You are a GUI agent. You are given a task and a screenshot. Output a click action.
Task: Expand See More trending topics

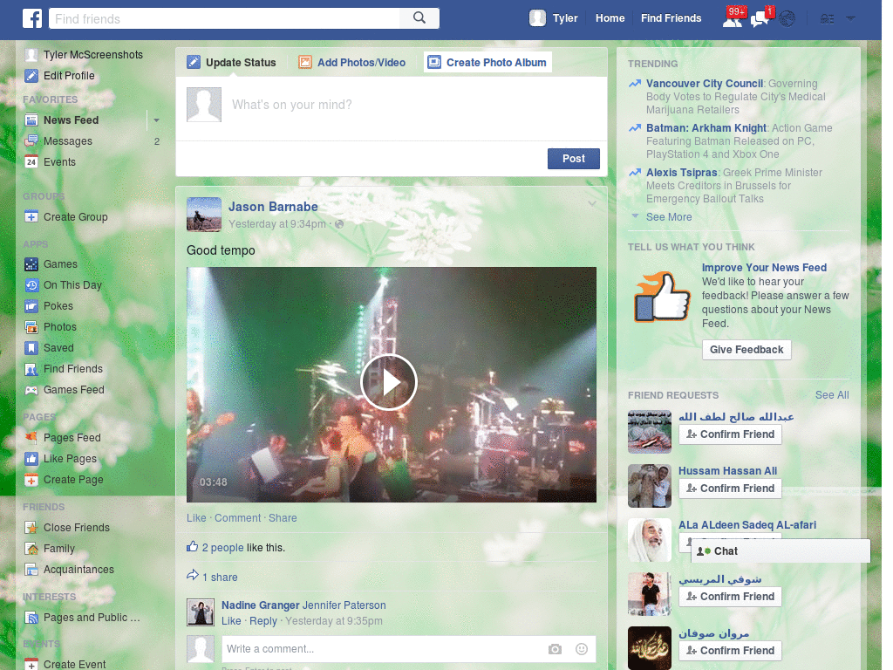669,217
